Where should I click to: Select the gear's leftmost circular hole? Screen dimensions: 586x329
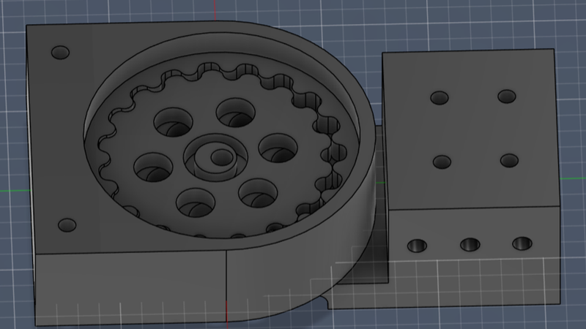point(152,167)
